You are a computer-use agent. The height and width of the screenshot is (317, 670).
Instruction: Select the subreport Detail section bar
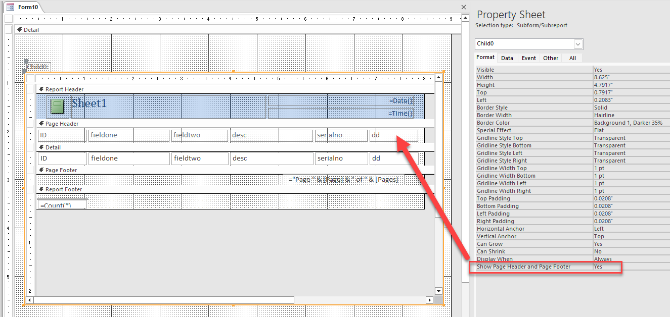pyautogui.click(x=235, y=147)
